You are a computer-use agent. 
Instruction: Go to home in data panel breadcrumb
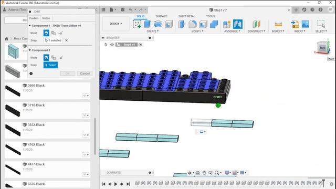(6, 38)
